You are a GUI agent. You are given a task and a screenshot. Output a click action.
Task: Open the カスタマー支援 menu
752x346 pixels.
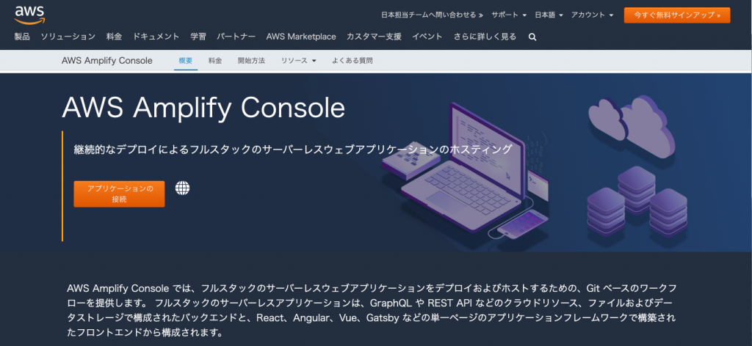[374, 37]
